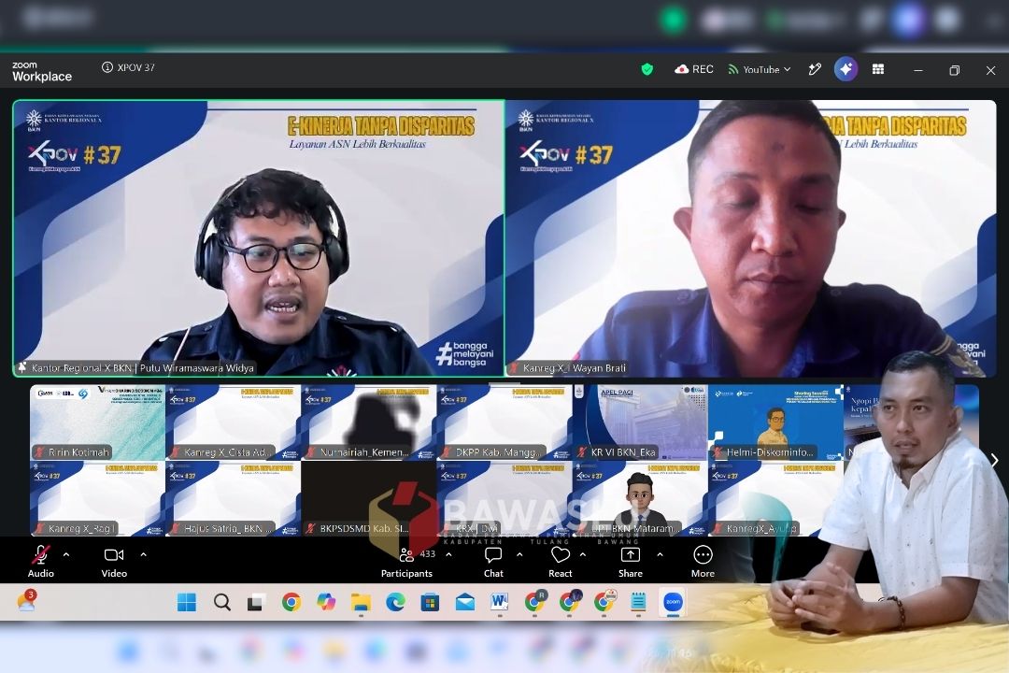
Task: Open Microsoft Copilot from the taskbar
Action: (x=326, y=602)
